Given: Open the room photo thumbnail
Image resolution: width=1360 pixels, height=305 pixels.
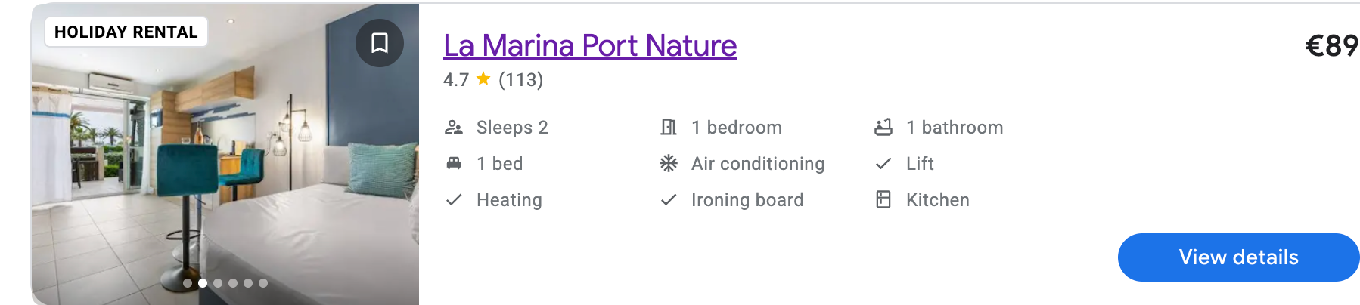Looking at the screenshot, I should tap(227, 166).
